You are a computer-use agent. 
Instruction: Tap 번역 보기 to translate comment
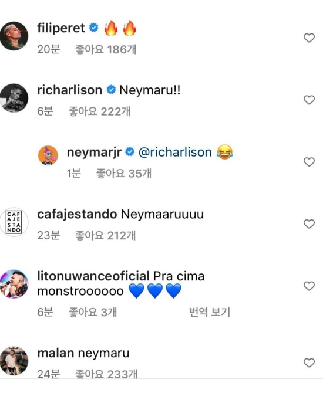pyautogui.click(x=210, y=312)
